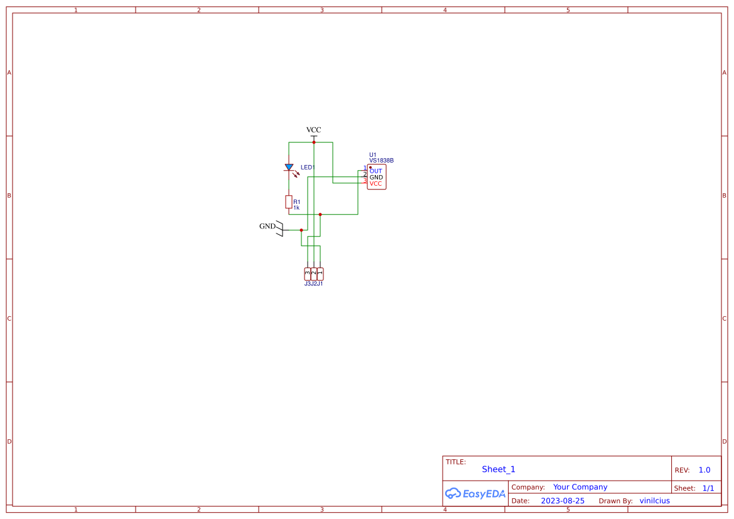Click the Your Company field
Viewport: 734px width, 519px height.
point(580,486)
